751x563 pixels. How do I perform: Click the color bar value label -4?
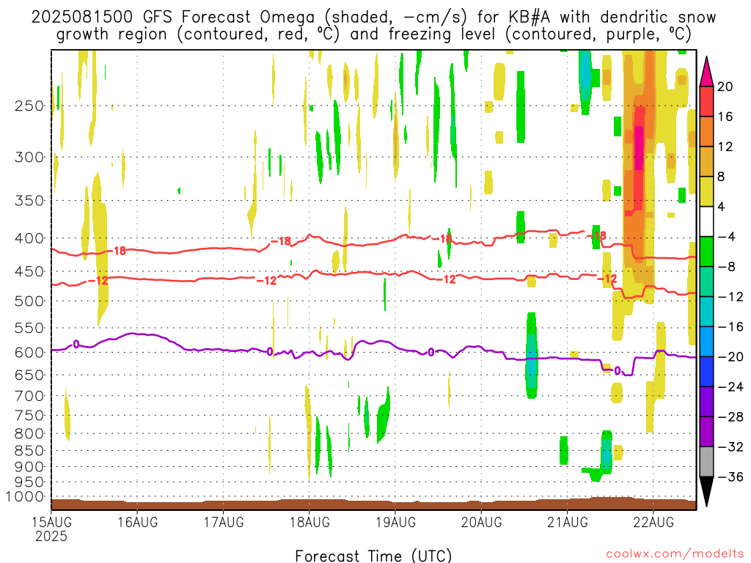[726, 237]
